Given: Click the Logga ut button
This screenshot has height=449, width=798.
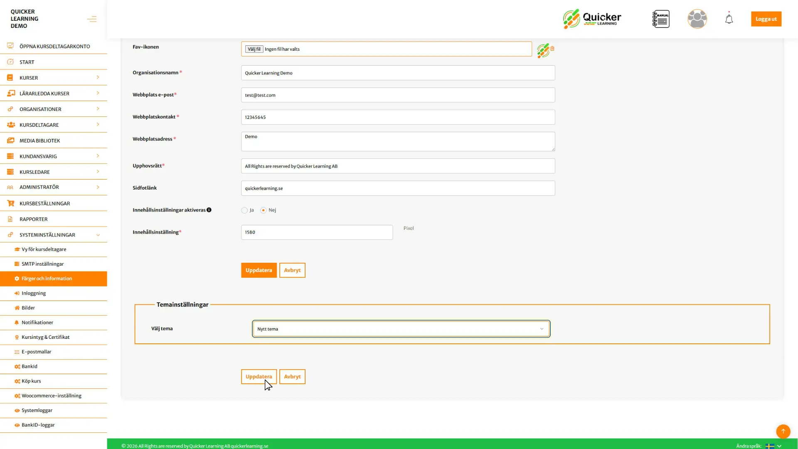Looking at the screenshot, I should [766, 19].
